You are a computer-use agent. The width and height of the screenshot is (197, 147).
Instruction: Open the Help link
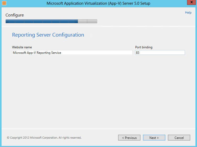point(188,13)
